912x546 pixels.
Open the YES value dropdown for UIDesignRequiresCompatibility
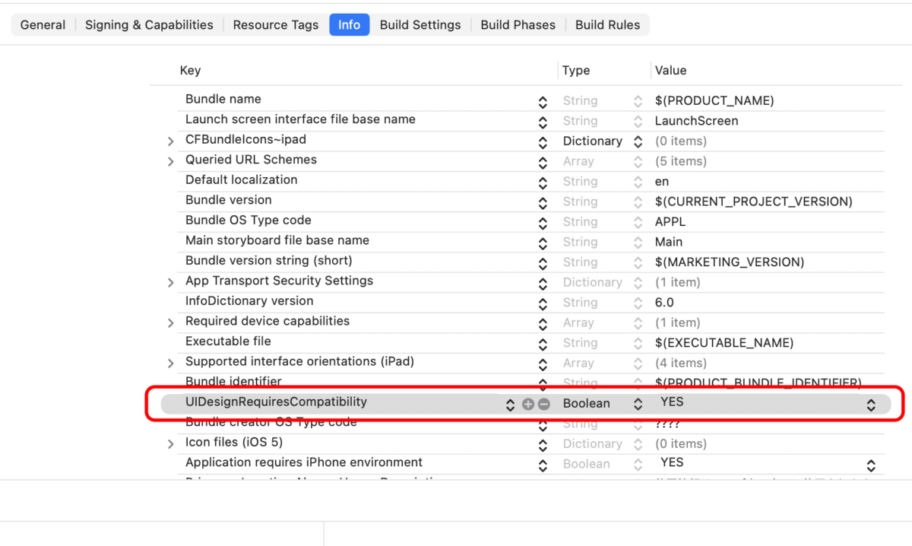[871, 405]
